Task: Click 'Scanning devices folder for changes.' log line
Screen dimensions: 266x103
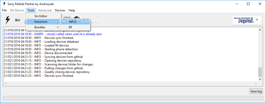Action: 49,64
